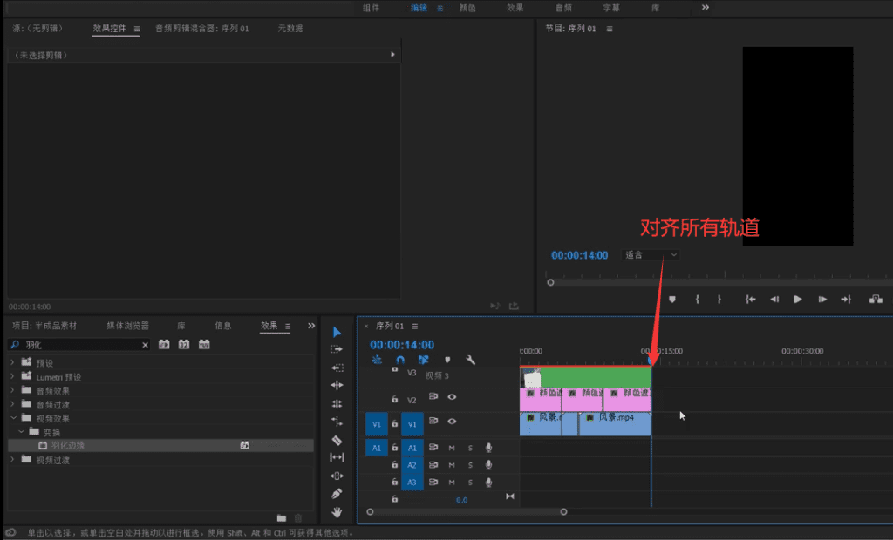
Task: Enable voice-over record on A3
Action: pyautogui.click(x=488, y=482)
